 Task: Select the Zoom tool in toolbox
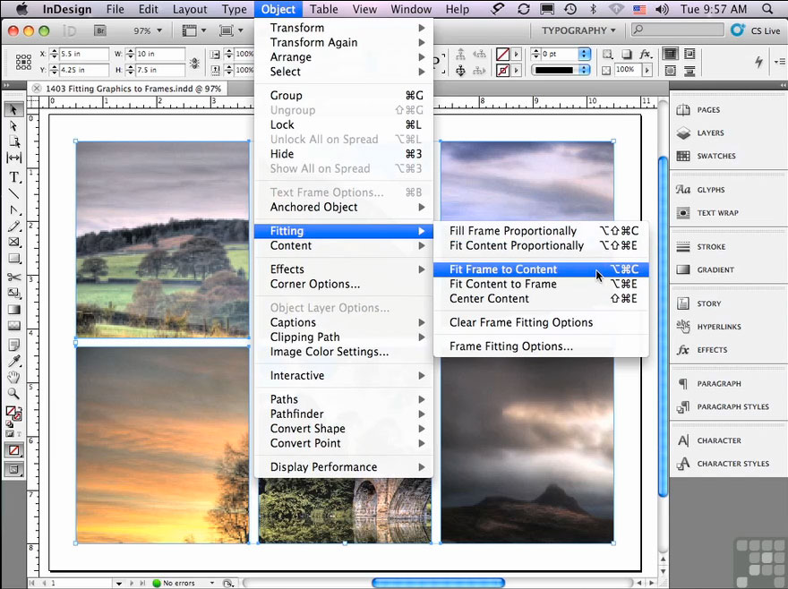[13, 393]
